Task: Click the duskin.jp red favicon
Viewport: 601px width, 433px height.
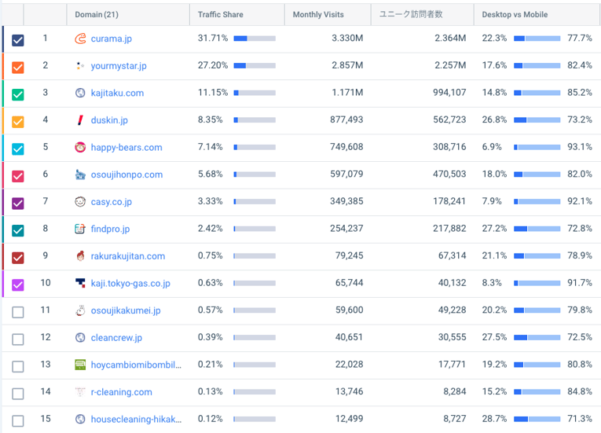Action: click(80, 120)
